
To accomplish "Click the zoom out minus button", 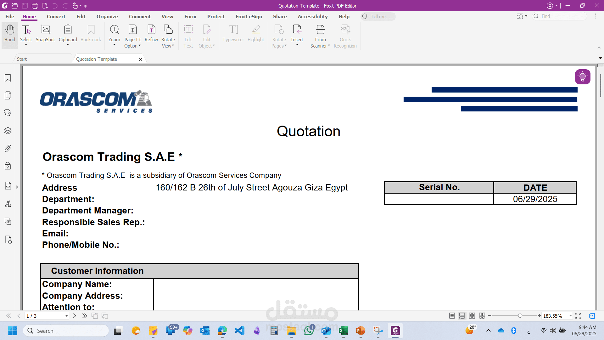I will click(489, 316).
